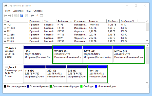This screenshot has height=96, width=152.
Task: Toggle the console tree toolbar icon
Action: point(16,16)
